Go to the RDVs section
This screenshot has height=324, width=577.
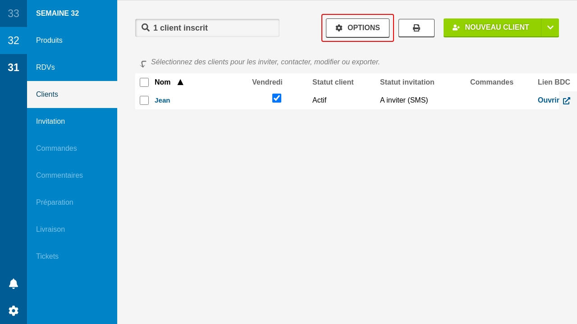pos(46,67)
